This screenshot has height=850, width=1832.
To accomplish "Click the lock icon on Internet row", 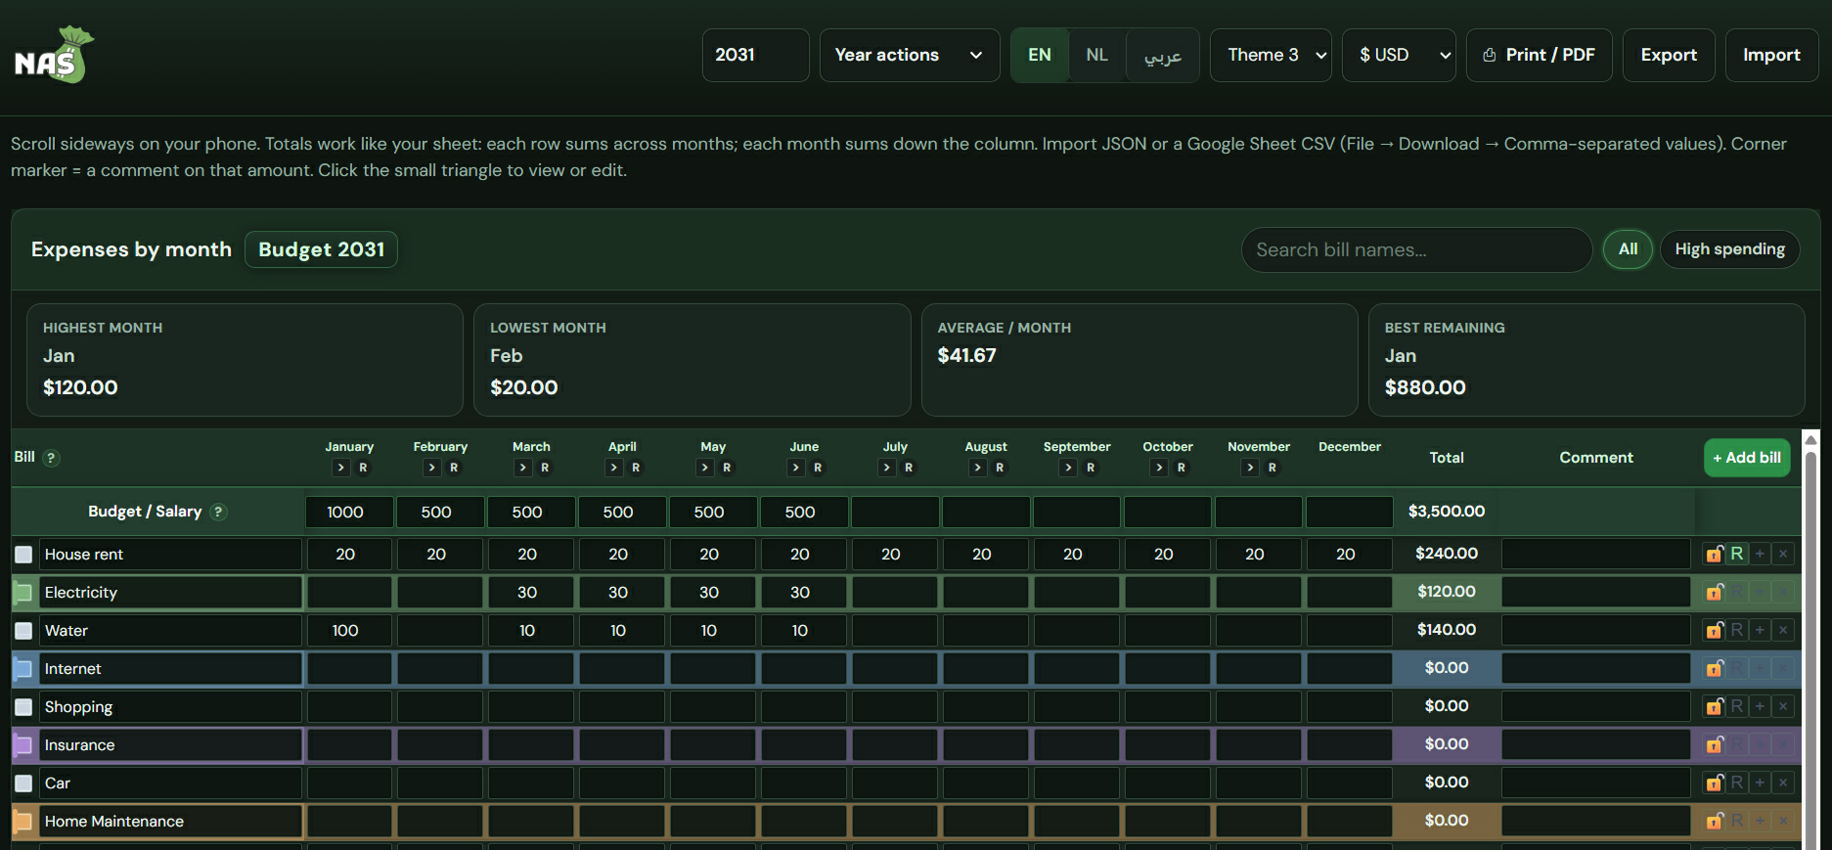I will coord(1715,668).
